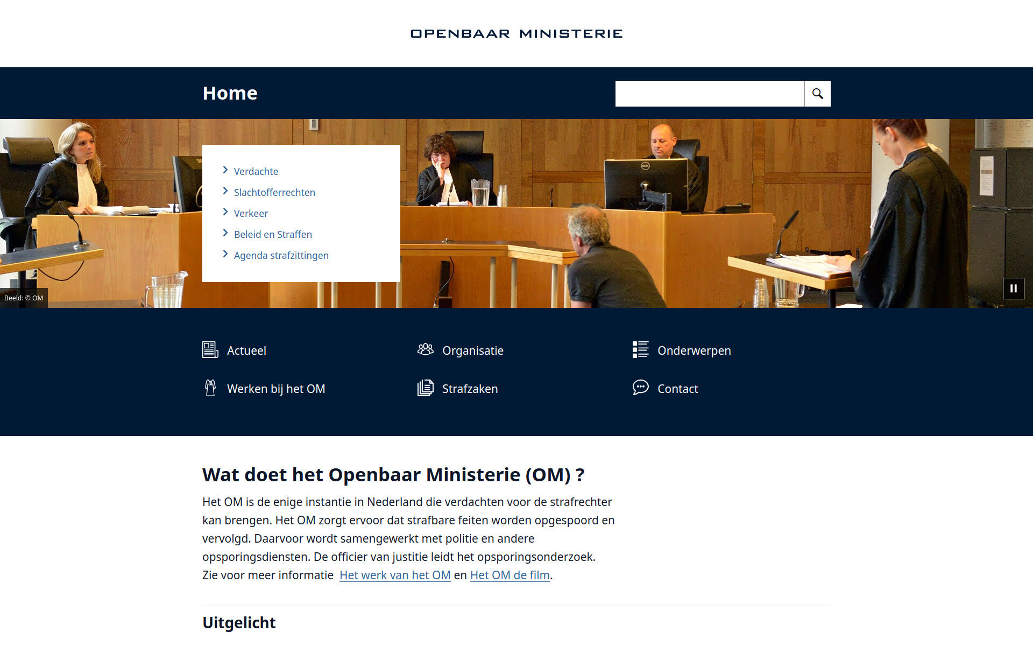Open the Strafzaken section
The width and height of the screenshot is (1033, 646).
point(470,389)
